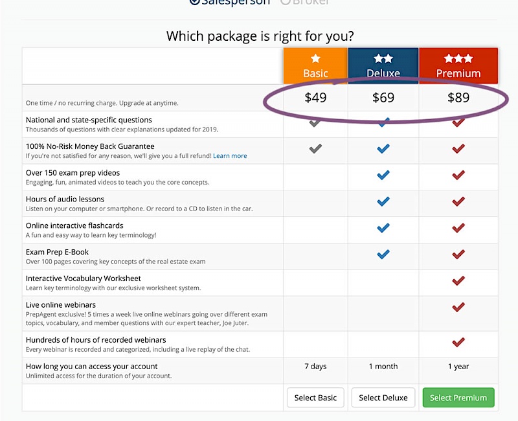Click the Select Deluxe button
This screenshot has height=421, width=518.
(383, 398)
